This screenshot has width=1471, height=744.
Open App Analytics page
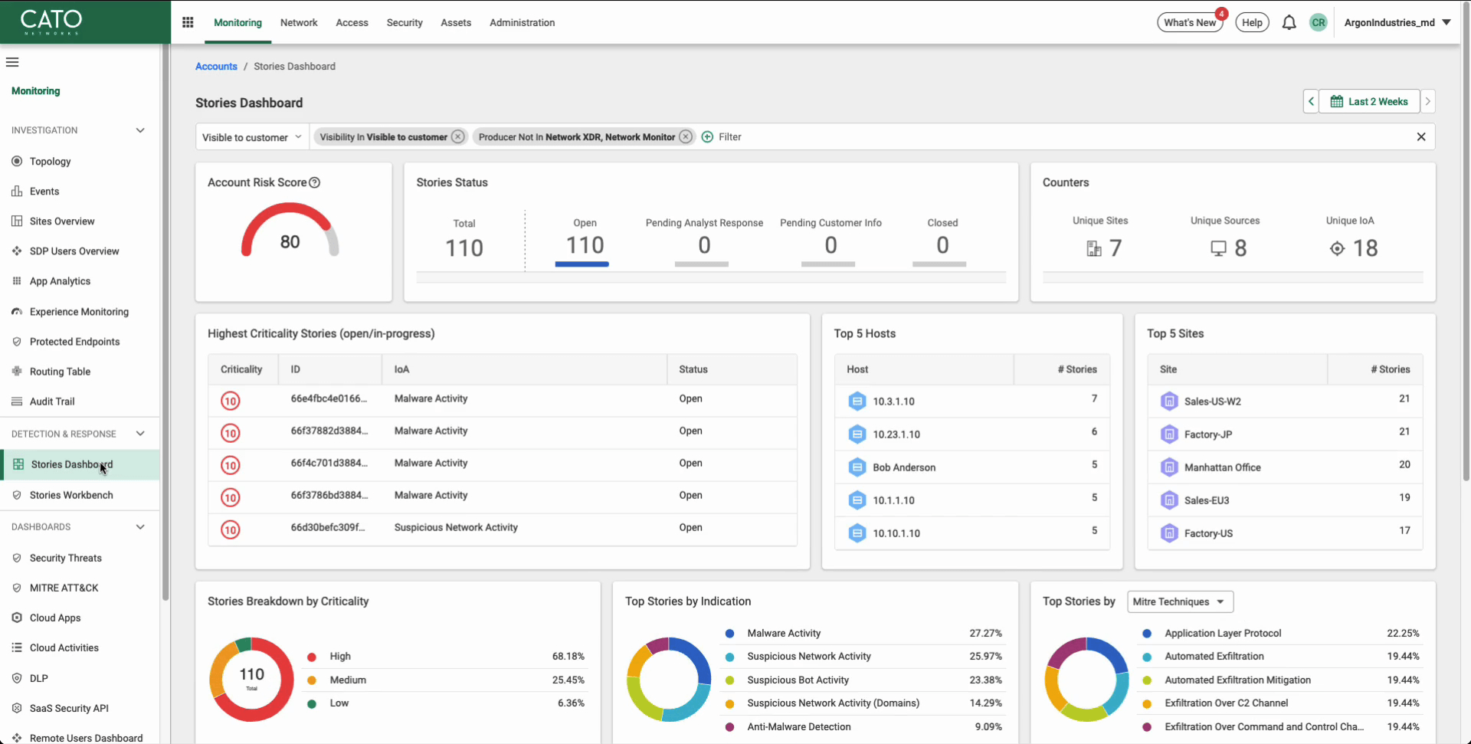(x=60, y=281)
